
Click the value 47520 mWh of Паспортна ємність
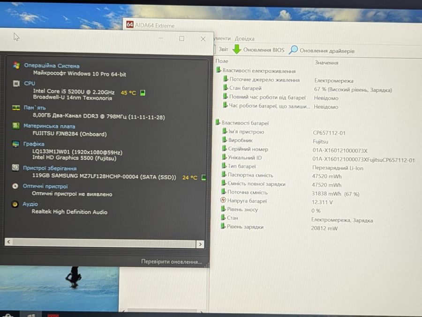point(327,177)
